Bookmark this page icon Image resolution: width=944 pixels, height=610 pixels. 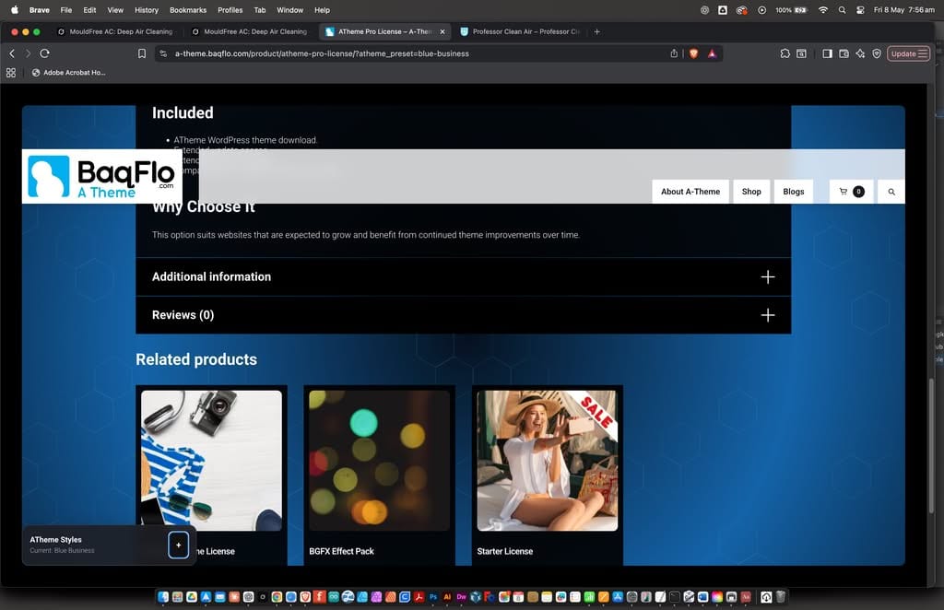coord(141,53)
